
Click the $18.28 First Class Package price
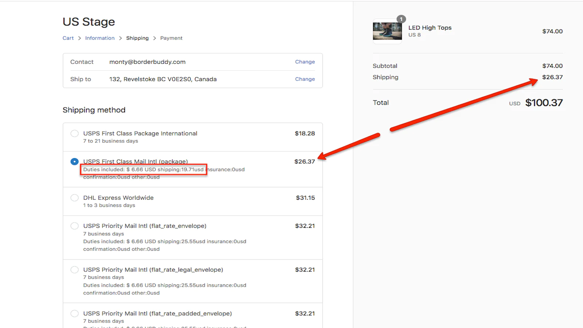point(305,133)
